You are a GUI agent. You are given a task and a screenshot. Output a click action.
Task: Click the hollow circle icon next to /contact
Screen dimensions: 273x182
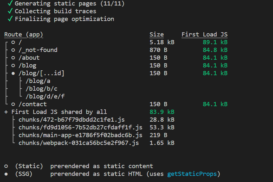pyautogui.click(x=13, y=104)
